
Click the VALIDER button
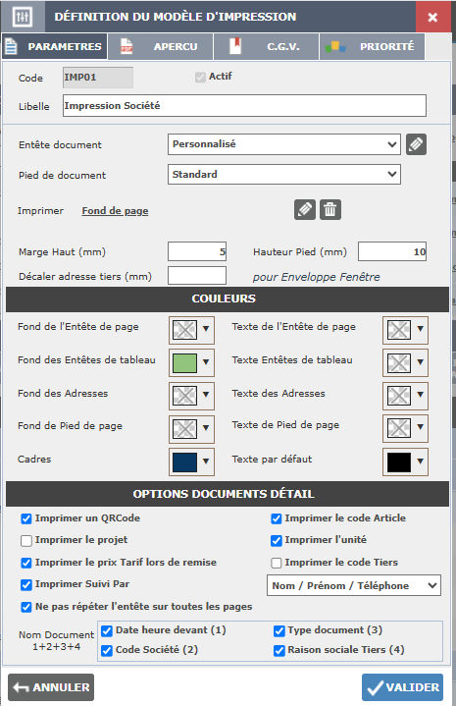click(x=402, y=687)
